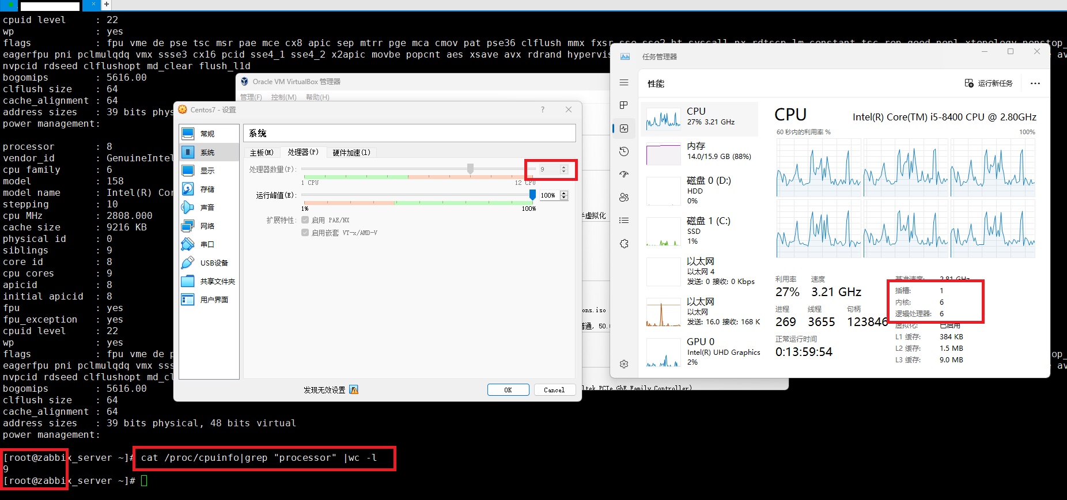Select the CPU performance graph entry
Image resolution: width=1067 pixels, height=500 pixels.
coord(700,120)
